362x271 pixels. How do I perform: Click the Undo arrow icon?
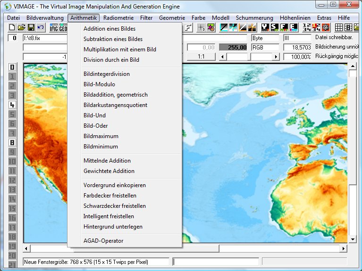click(40, 28)
